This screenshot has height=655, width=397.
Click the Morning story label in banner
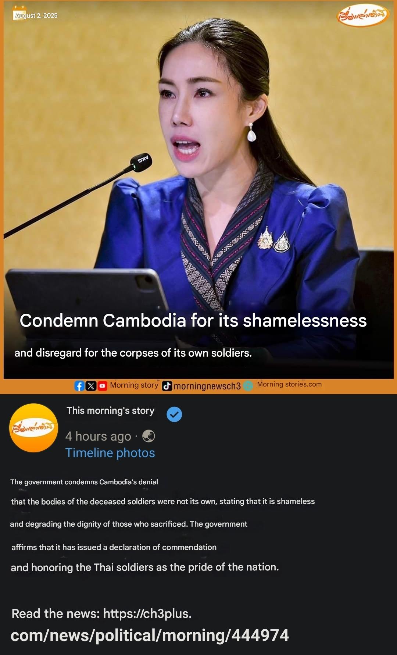134,385
